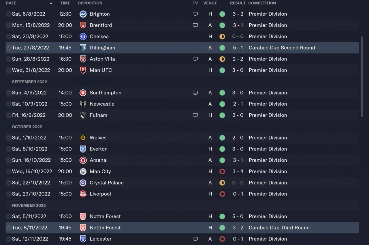Sort fixtures by the Opposition column header

[x=90, y=3]
